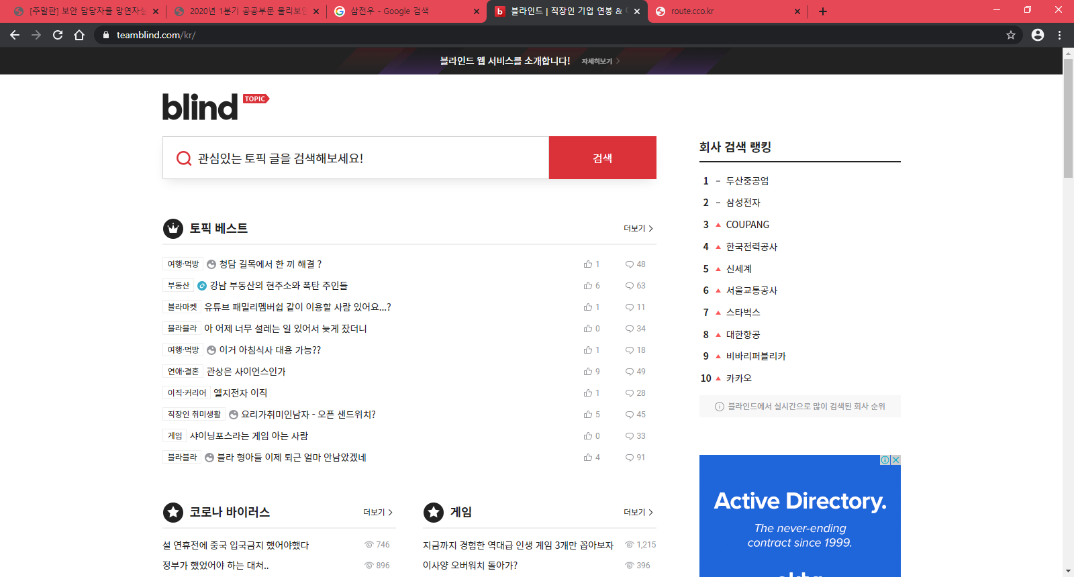
Task: Click the star icon beside 게임 section
Action: click(434, 513)
